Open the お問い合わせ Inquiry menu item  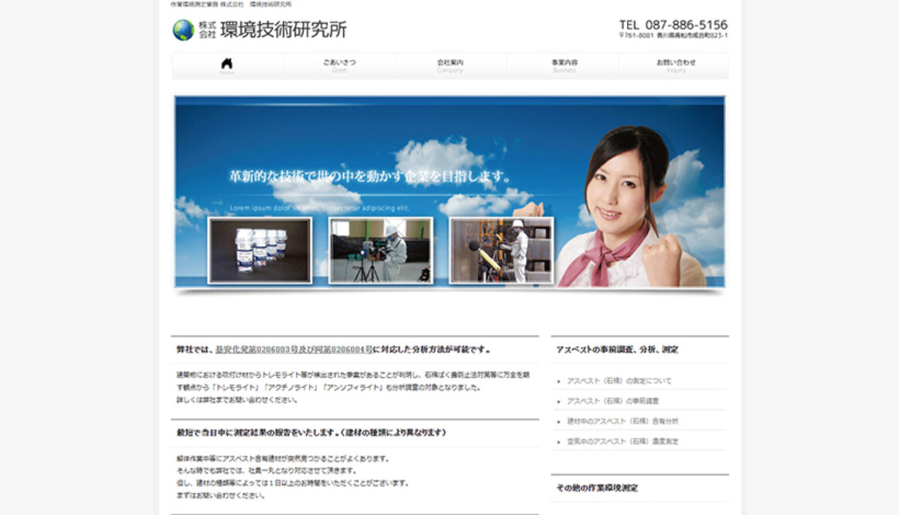676,65
